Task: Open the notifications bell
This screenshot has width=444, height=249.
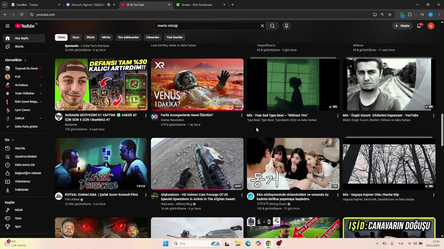Action: (419, 26)
